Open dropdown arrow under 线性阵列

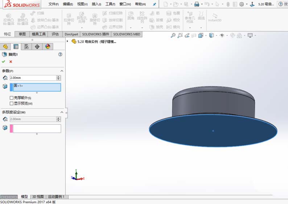point(142,28)
